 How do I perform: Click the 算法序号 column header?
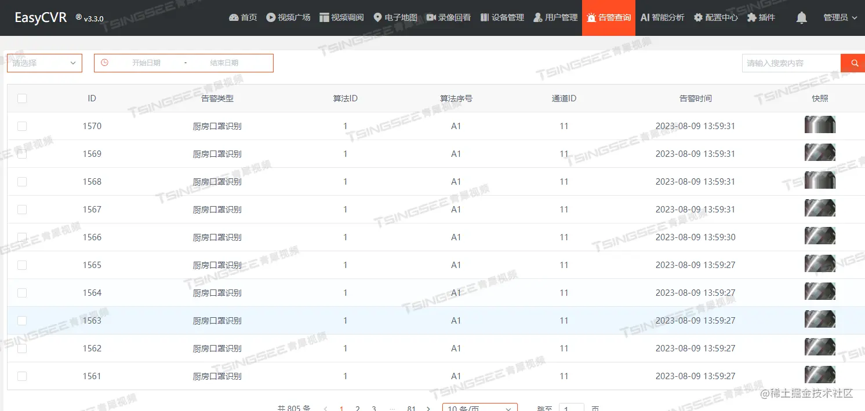point(456,98)
